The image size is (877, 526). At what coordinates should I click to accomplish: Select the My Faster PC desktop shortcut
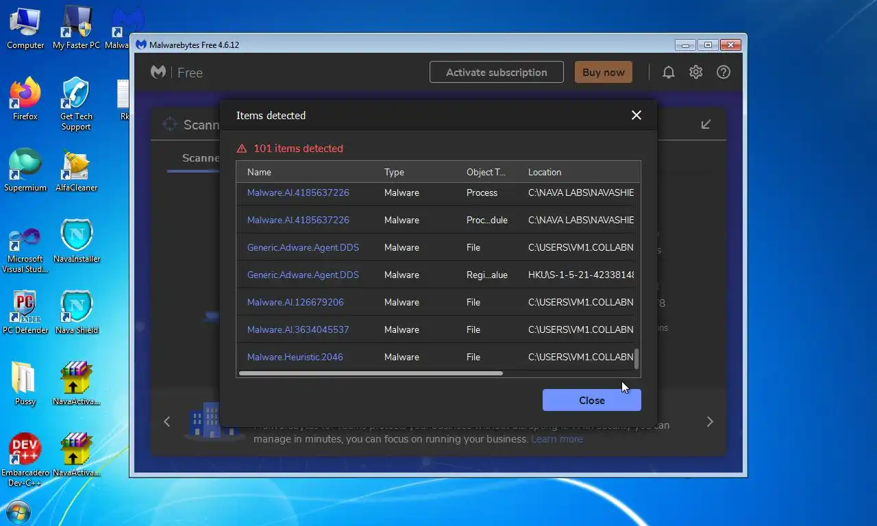pos(76,27)
